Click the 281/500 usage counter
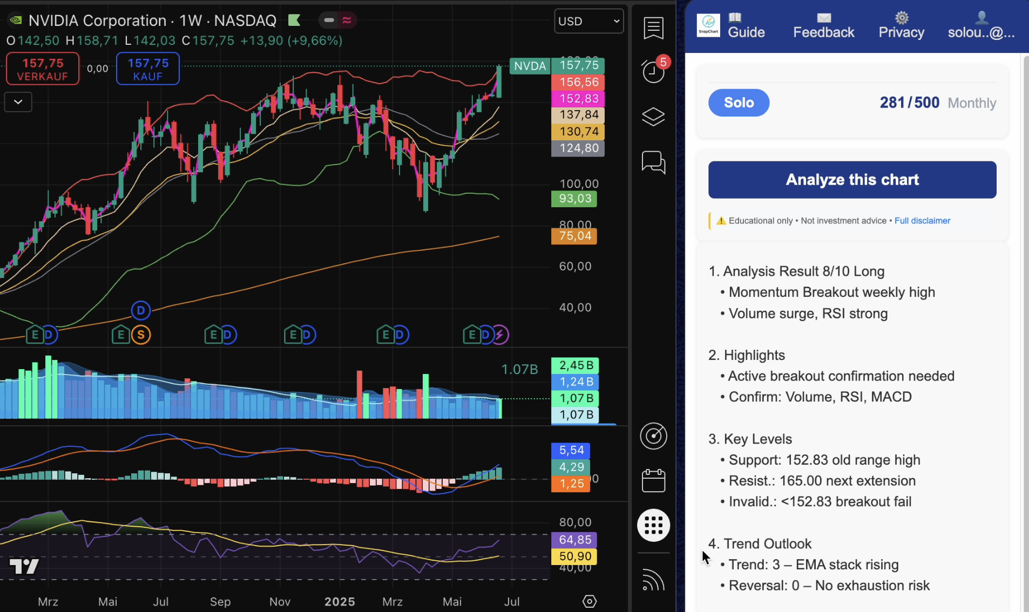The image size is (1029, 612). coord(909,103)
